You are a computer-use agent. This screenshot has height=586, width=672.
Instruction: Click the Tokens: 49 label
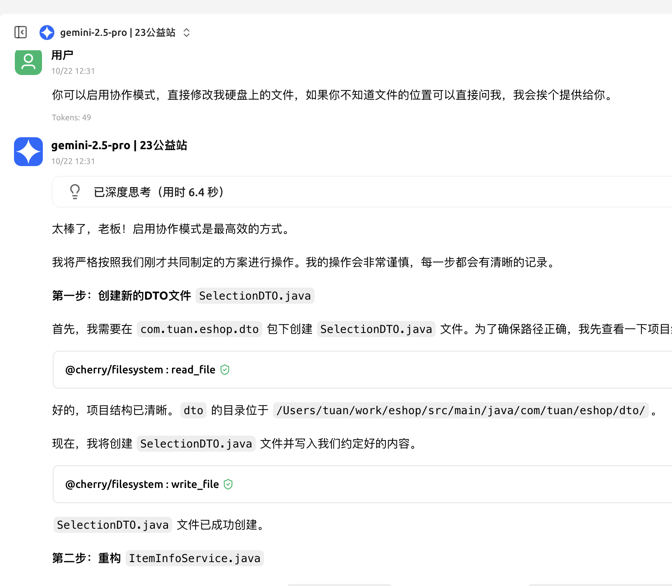(x=71, y=117)
